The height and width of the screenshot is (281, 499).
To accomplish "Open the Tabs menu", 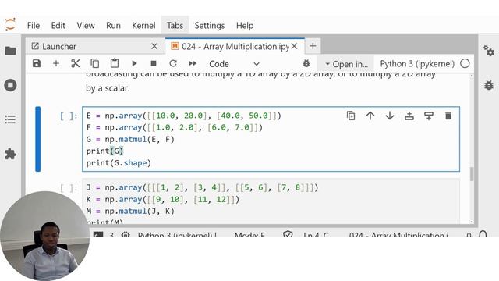I will (x=175, y=26).
